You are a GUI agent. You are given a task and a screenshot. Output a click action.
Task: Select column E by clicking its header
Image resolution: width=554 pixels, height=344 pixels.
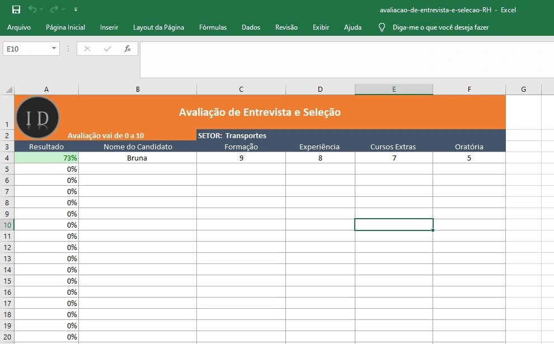tap(393, 89)
